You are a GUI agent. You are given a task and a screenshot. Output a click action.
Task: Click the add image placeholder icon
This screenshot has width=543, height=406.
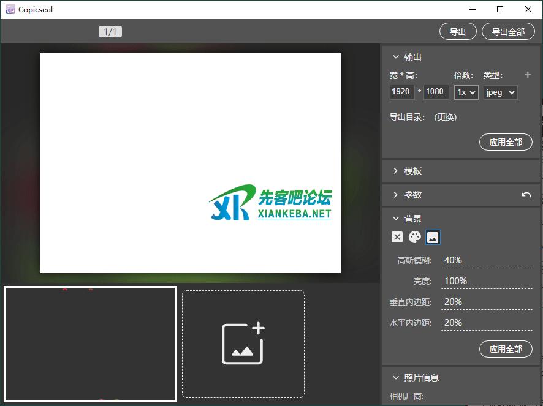pos(243,344)
